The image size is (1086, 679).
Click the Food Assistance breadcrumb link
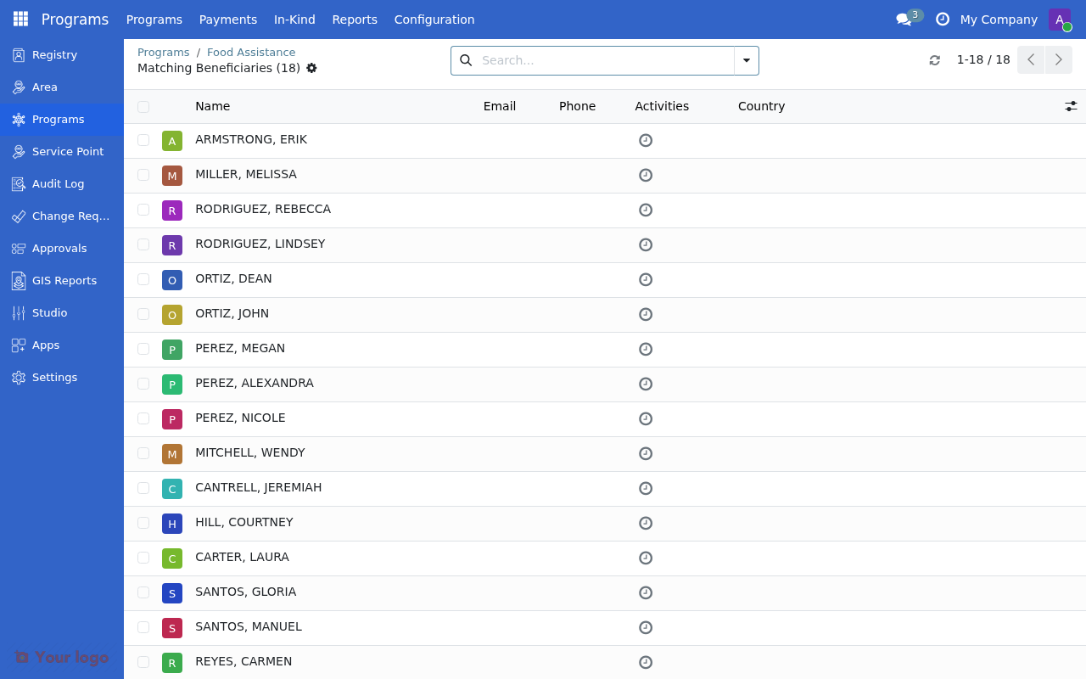(251, 52)
